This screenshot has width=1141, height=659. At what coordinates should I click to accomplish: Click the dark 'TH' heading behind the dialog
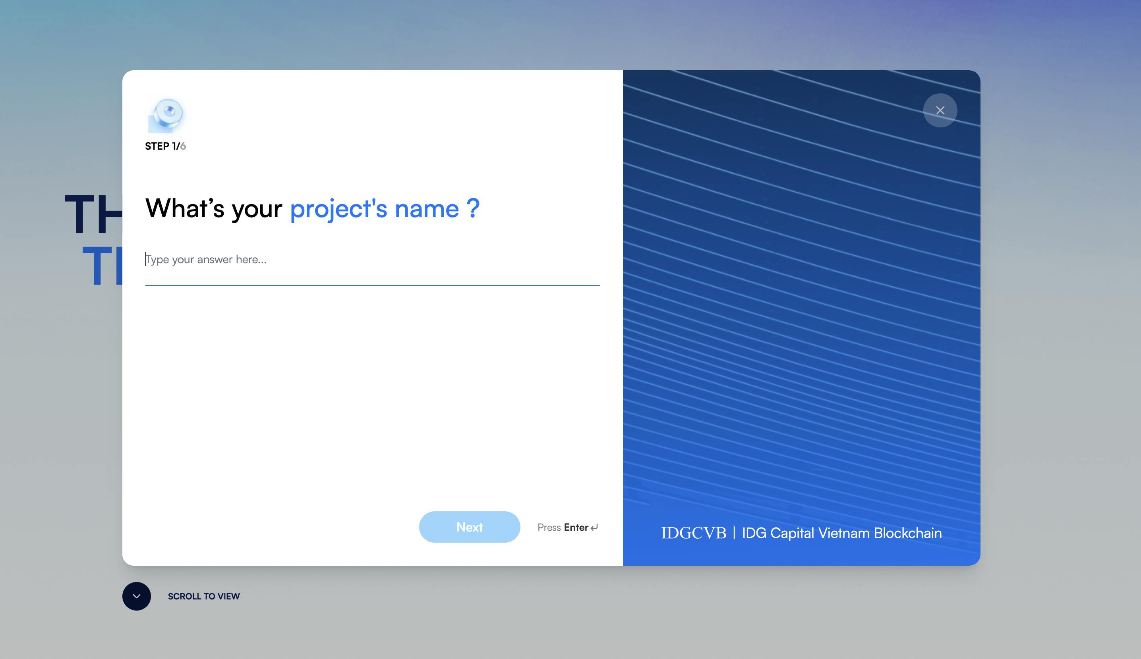pyautogui.click(x=94, y=214)
